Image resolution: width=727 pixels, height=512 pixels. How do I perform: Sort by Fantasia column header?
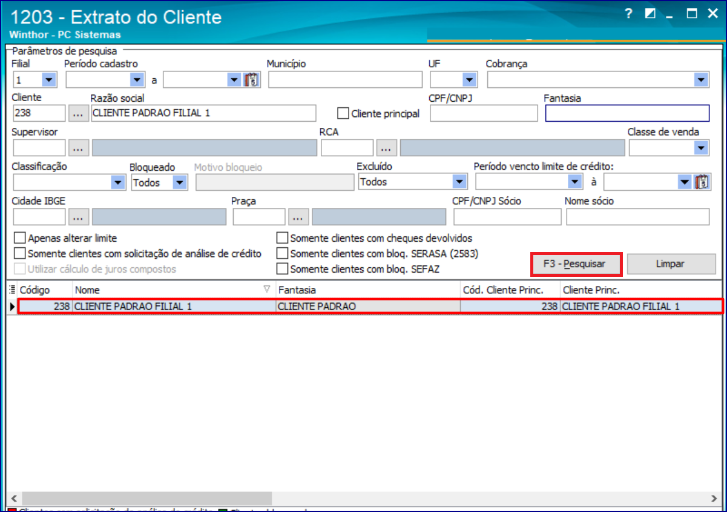pyautogui.click(x=368, y=290)
